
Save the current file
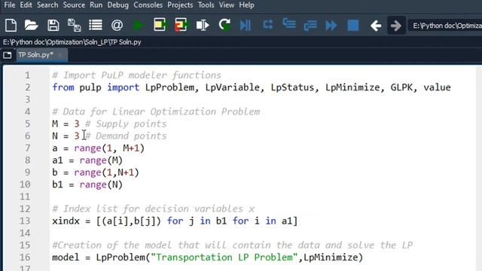(x=53, y=25)
